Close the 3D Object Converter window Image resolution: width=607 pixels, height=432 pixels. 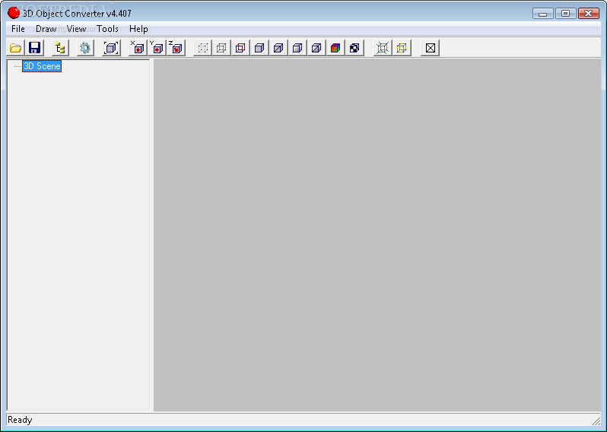(589, 14)
